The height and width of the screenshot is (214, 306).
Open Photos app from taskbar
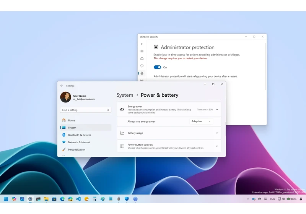pyautogui.click(x=22, y=199)
